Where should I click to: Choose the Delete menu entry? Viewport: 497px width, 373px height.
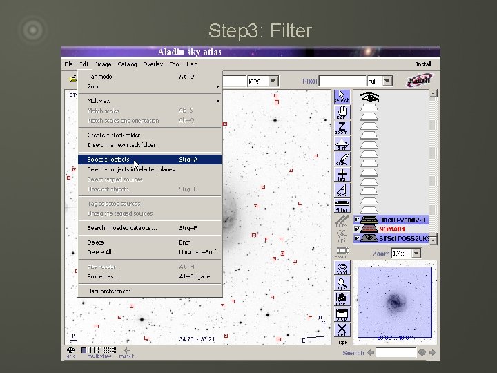[x=150, y=242]
